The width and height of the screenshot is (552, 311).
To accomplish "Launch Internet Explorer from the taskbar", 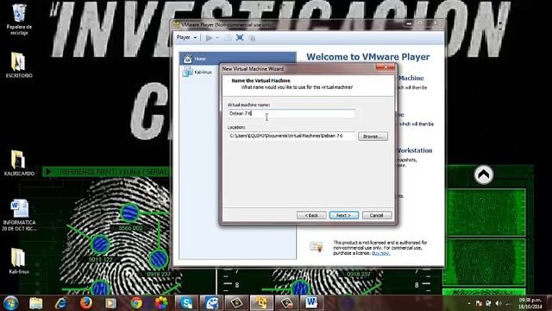I will pos(61,303).
